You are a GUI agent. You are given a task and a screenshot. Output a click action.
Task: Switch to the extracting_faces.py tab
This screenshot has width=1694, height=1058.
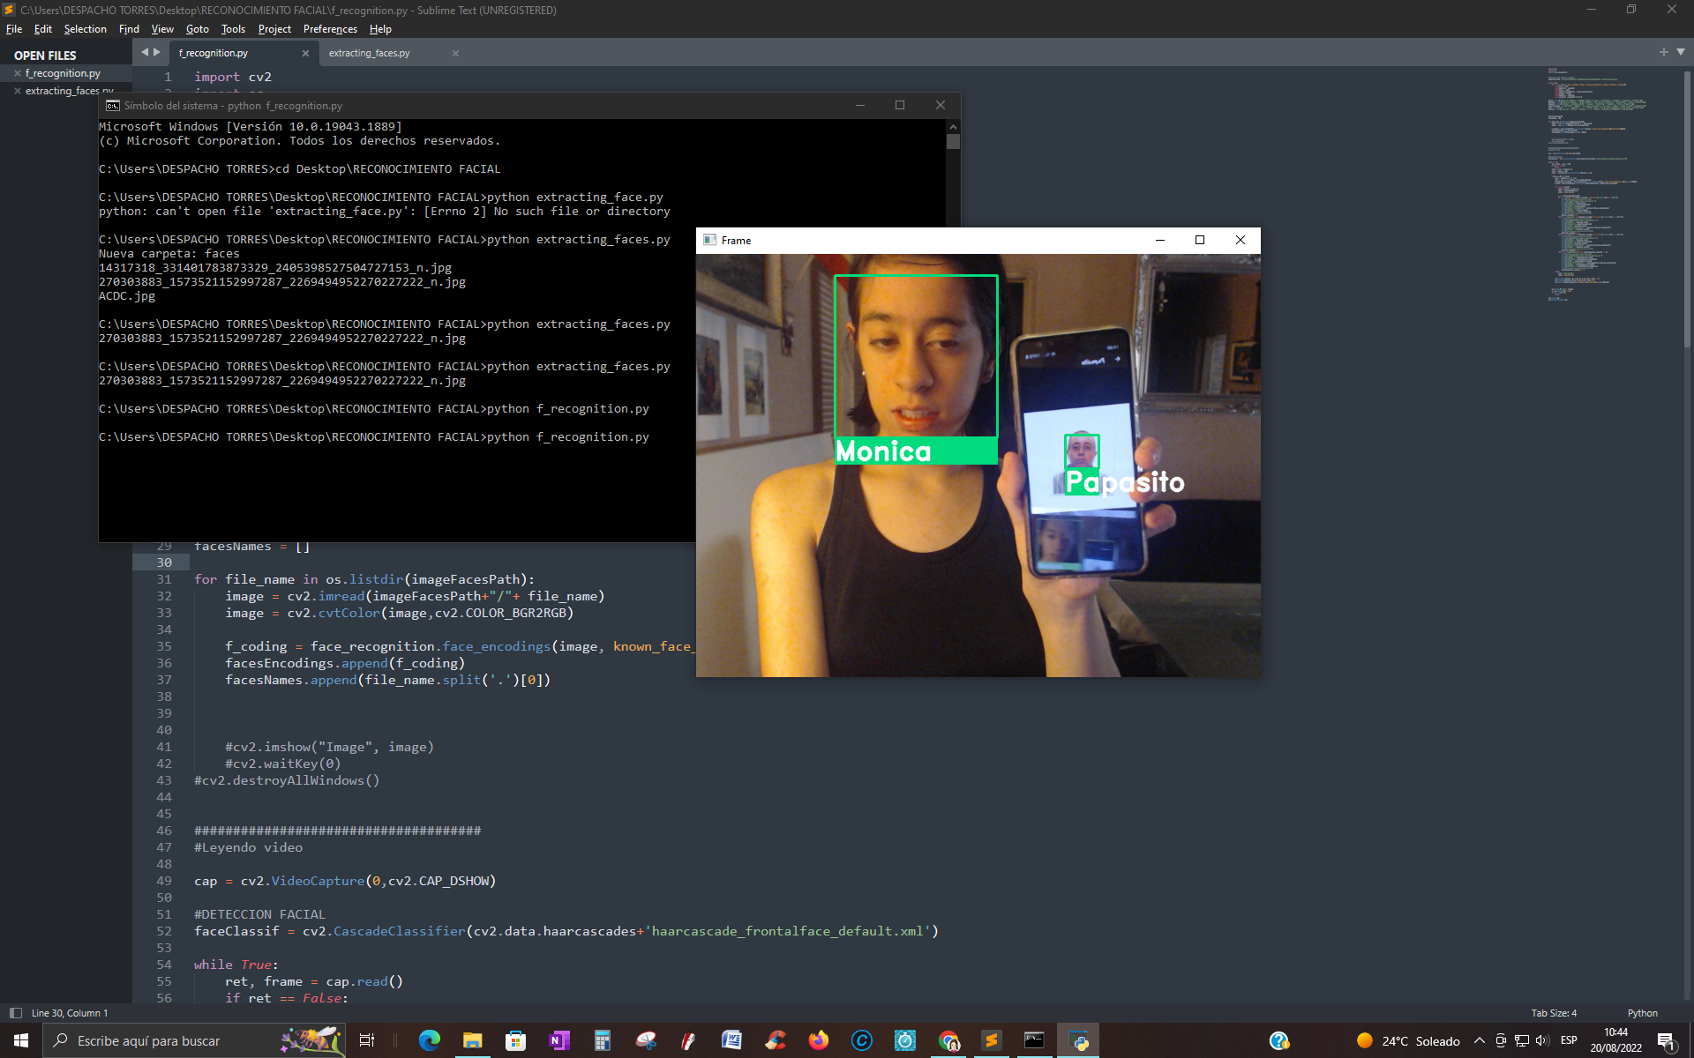(370, 53)
